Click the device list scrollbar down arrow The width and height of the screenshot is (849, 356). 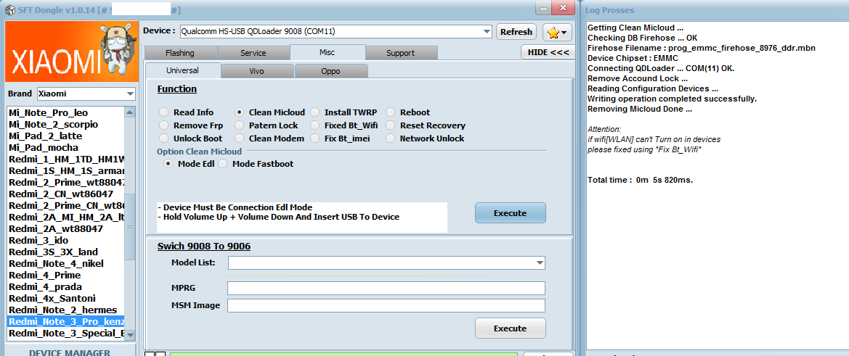(129, 334)
